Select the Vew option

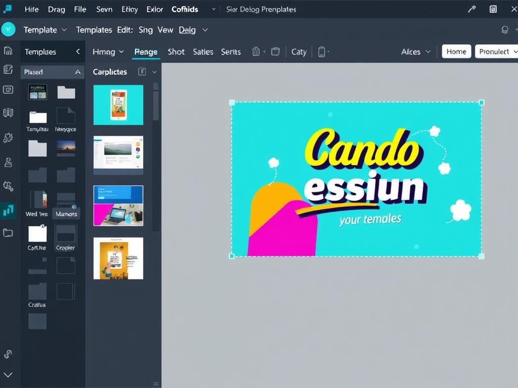[x=165, y=30]
